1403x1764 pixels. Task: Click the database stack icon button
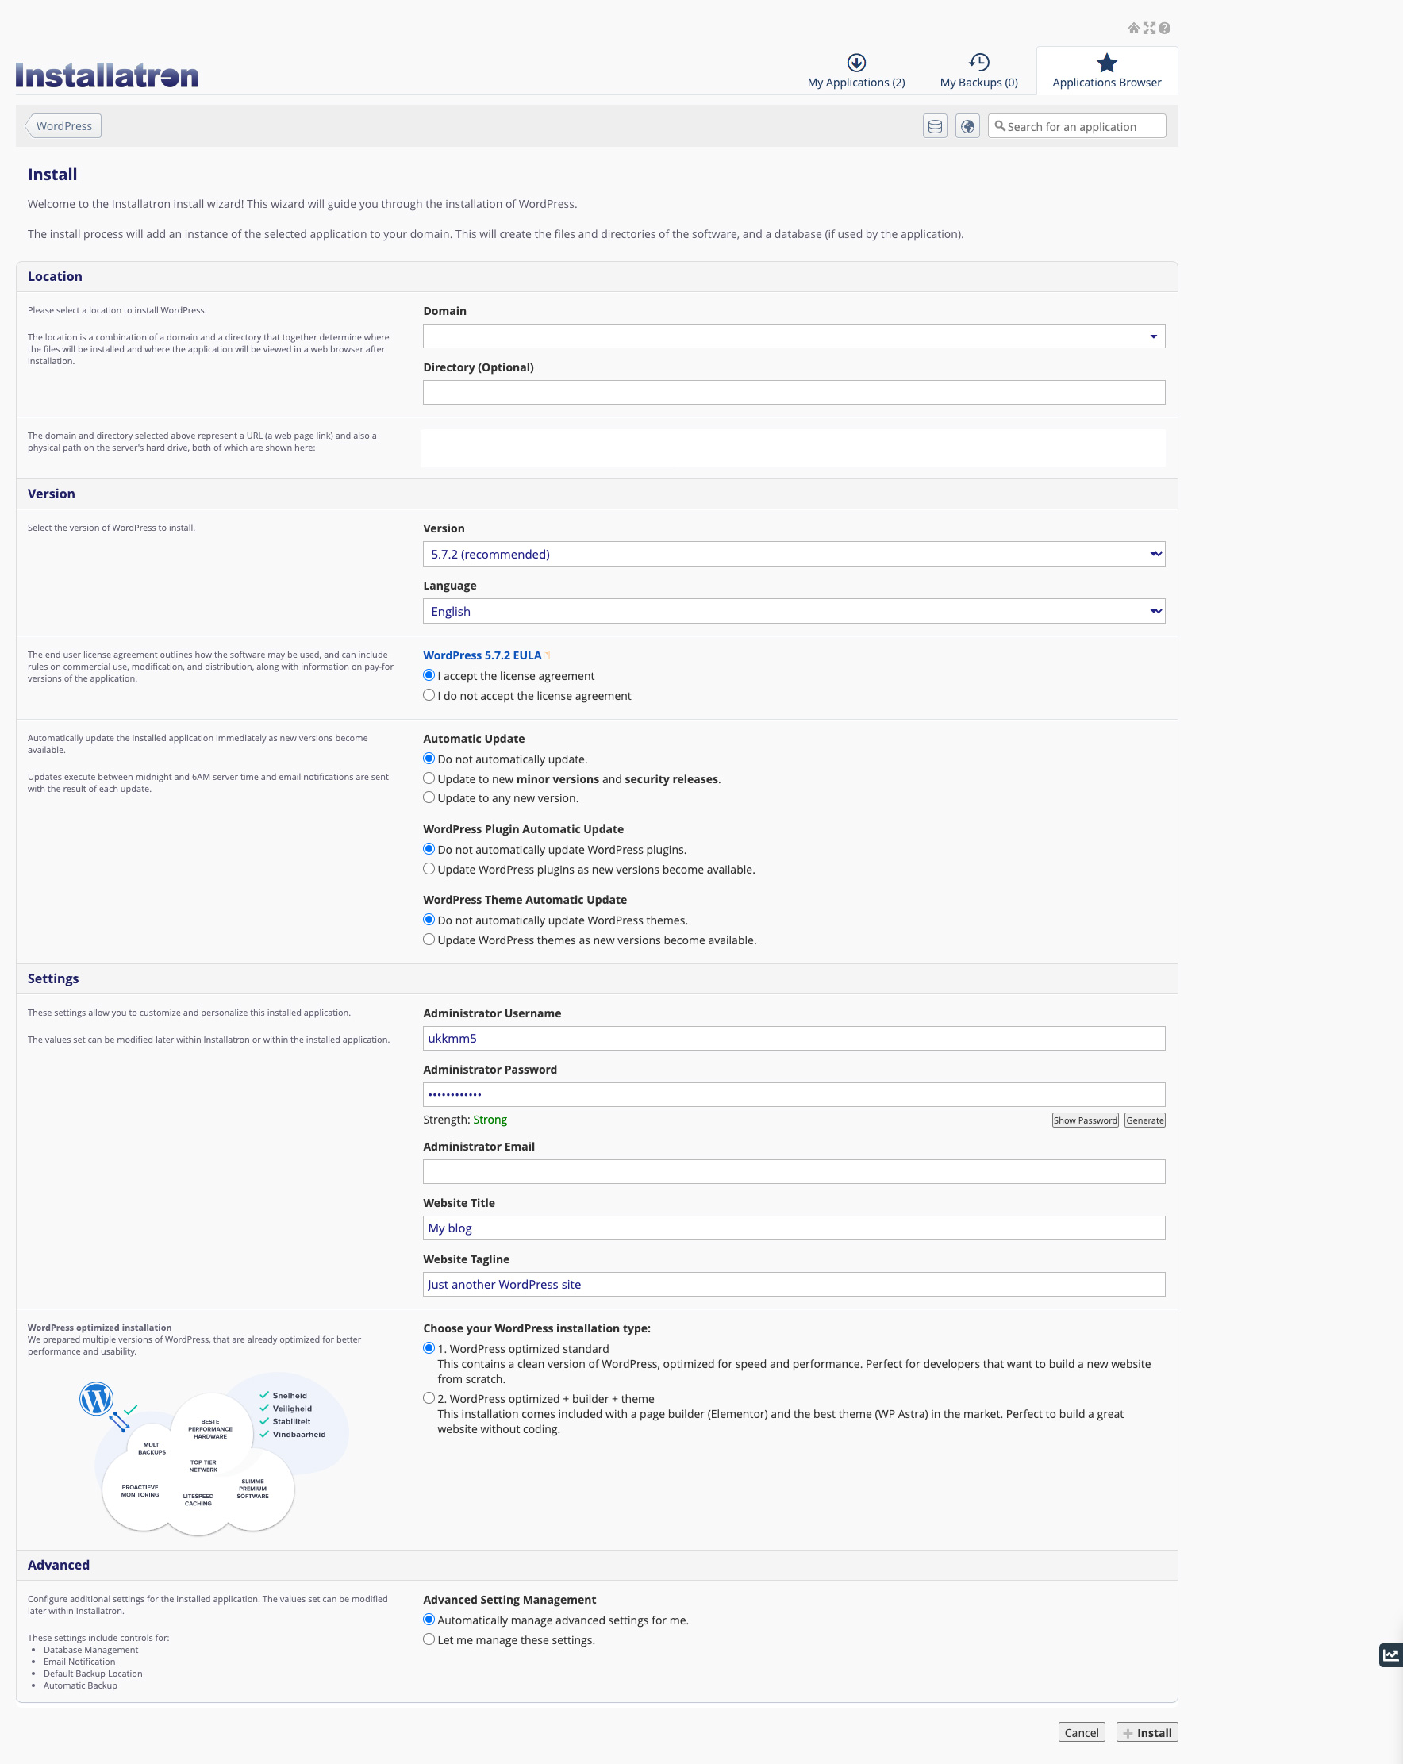coord(935,126)
